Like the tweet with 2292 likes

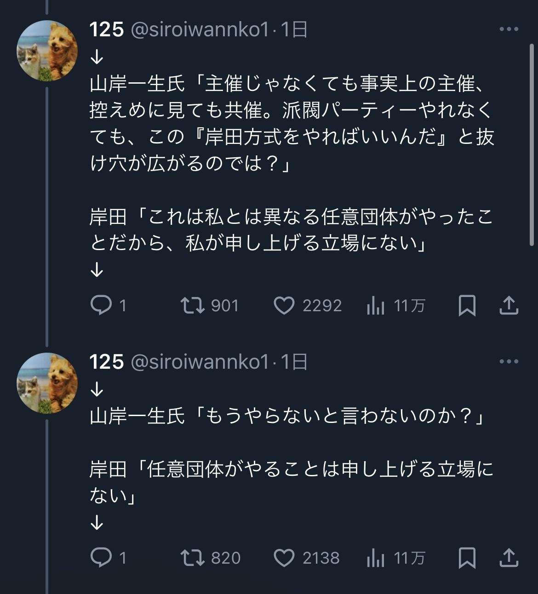(x=284, y=305)
